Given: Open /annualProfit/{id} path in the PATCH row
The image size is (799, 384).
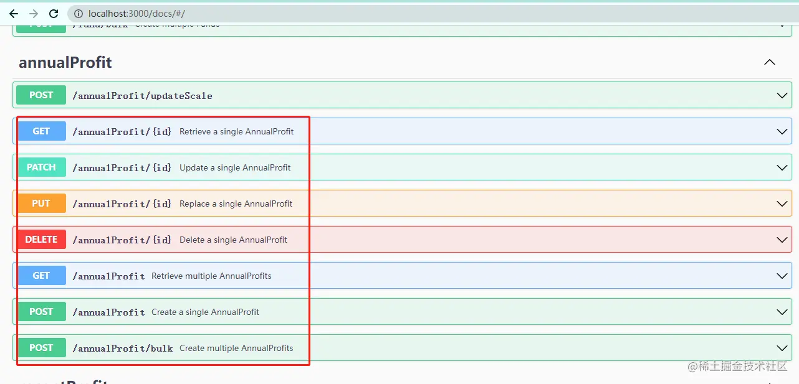Looking at the screenshot, I should pos(122,168).
